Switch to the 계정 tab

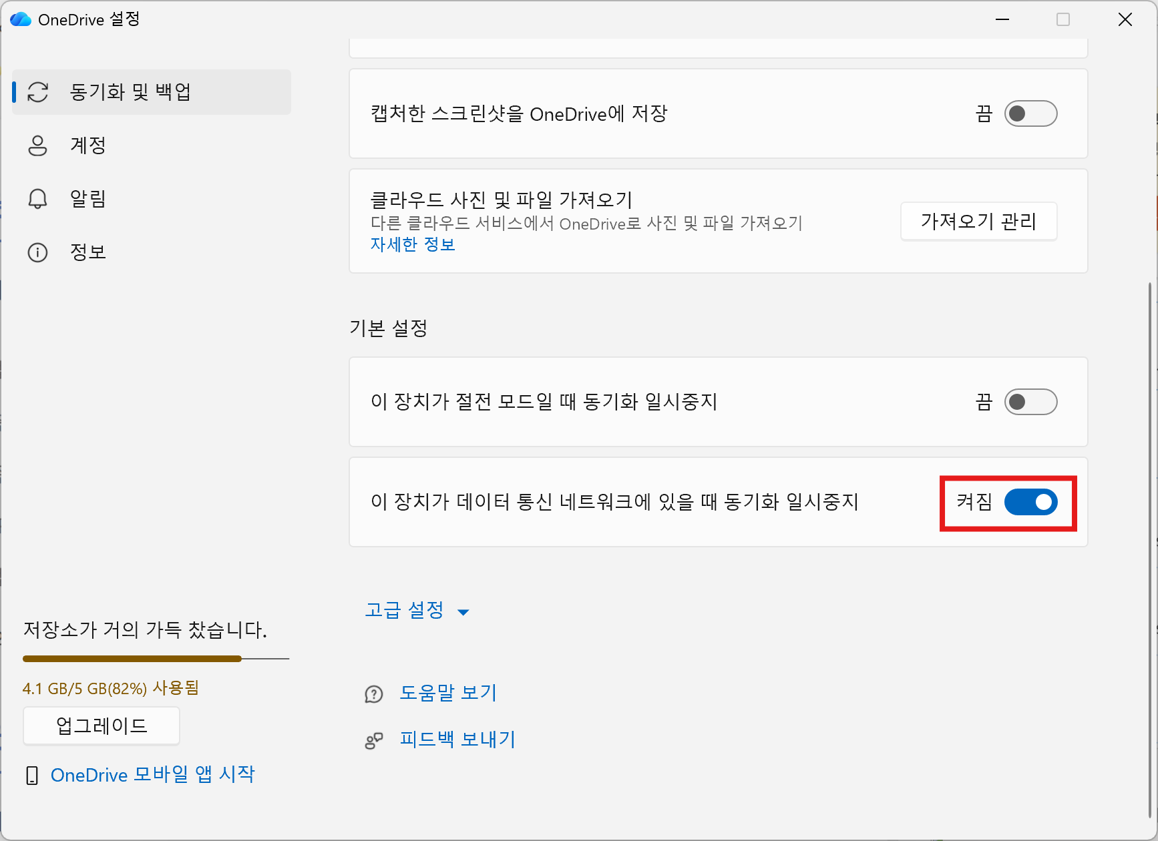(152, 146)
